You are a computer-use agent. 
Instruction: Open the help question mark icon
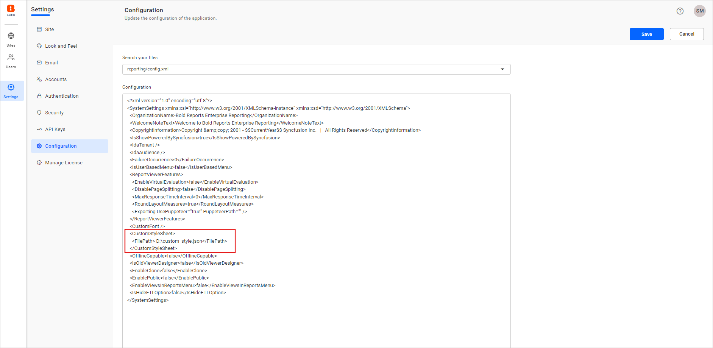pos(680,11)
